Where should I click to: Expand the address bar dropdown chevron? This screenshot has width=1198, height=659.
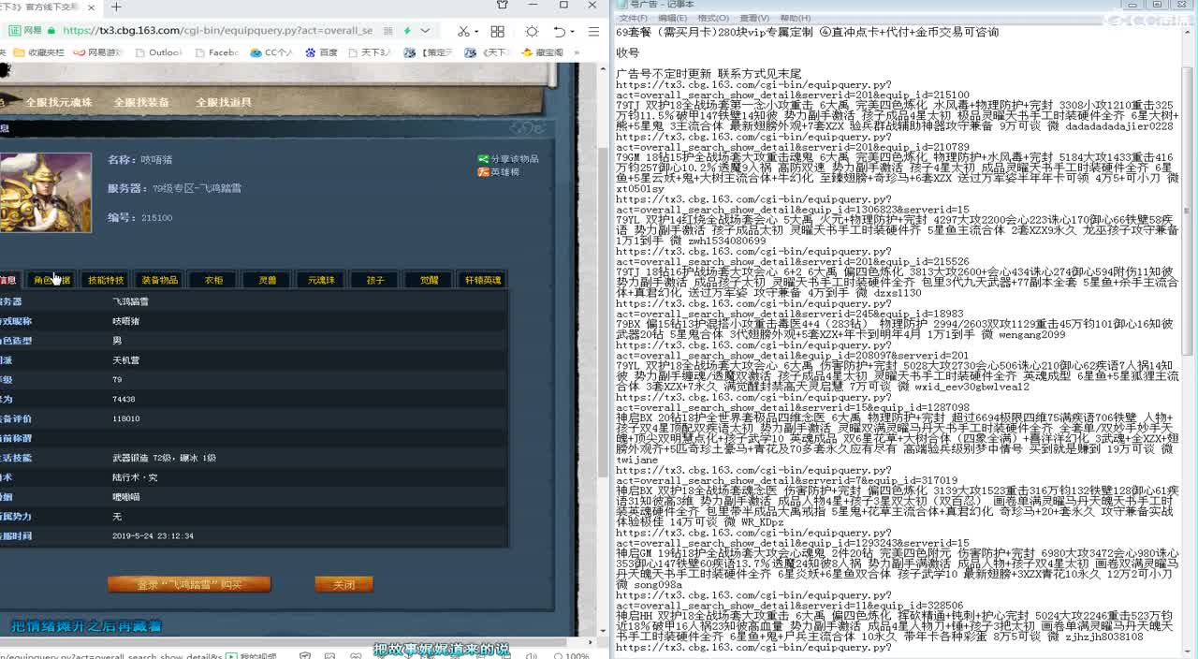(x=425, y=31)
